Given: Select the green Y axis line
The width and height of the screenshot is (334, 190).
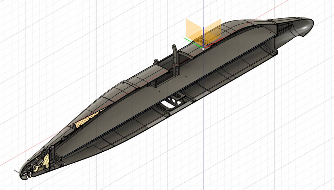Looking at the screenshot, I should [193, 43].
